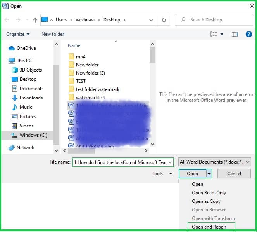
Task: Select the watermarktest folder
Action: tap(90, 98)
